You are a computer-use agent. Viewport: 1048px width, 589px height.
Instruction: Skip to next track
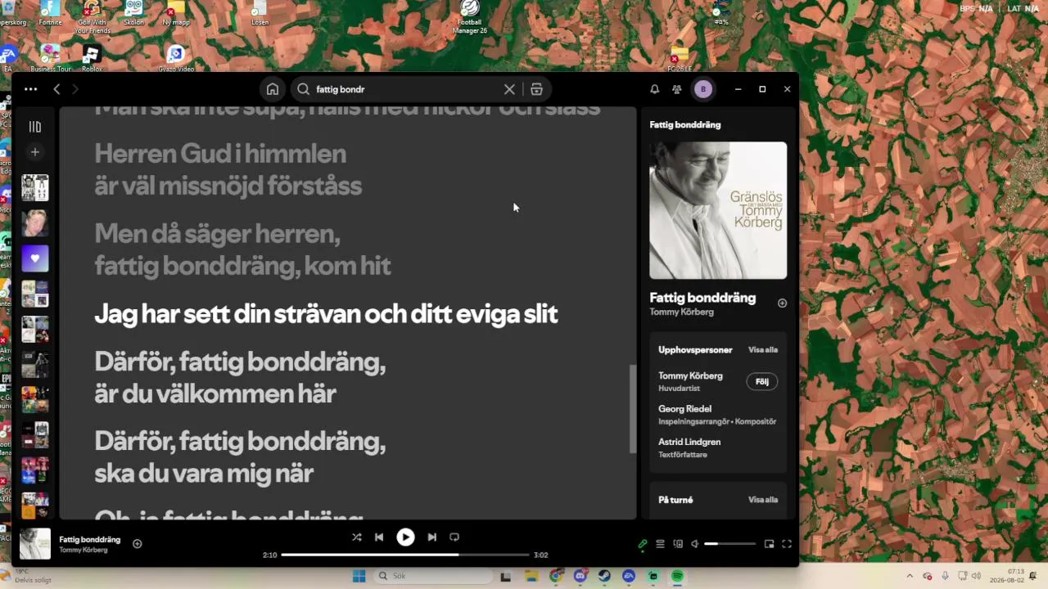tap(431, 537)
